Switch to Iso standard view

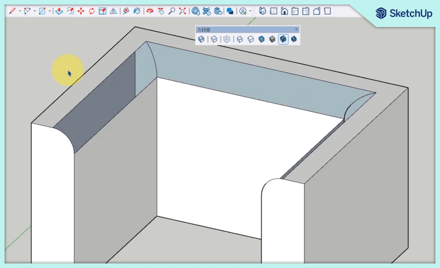[x=262, y=11]
